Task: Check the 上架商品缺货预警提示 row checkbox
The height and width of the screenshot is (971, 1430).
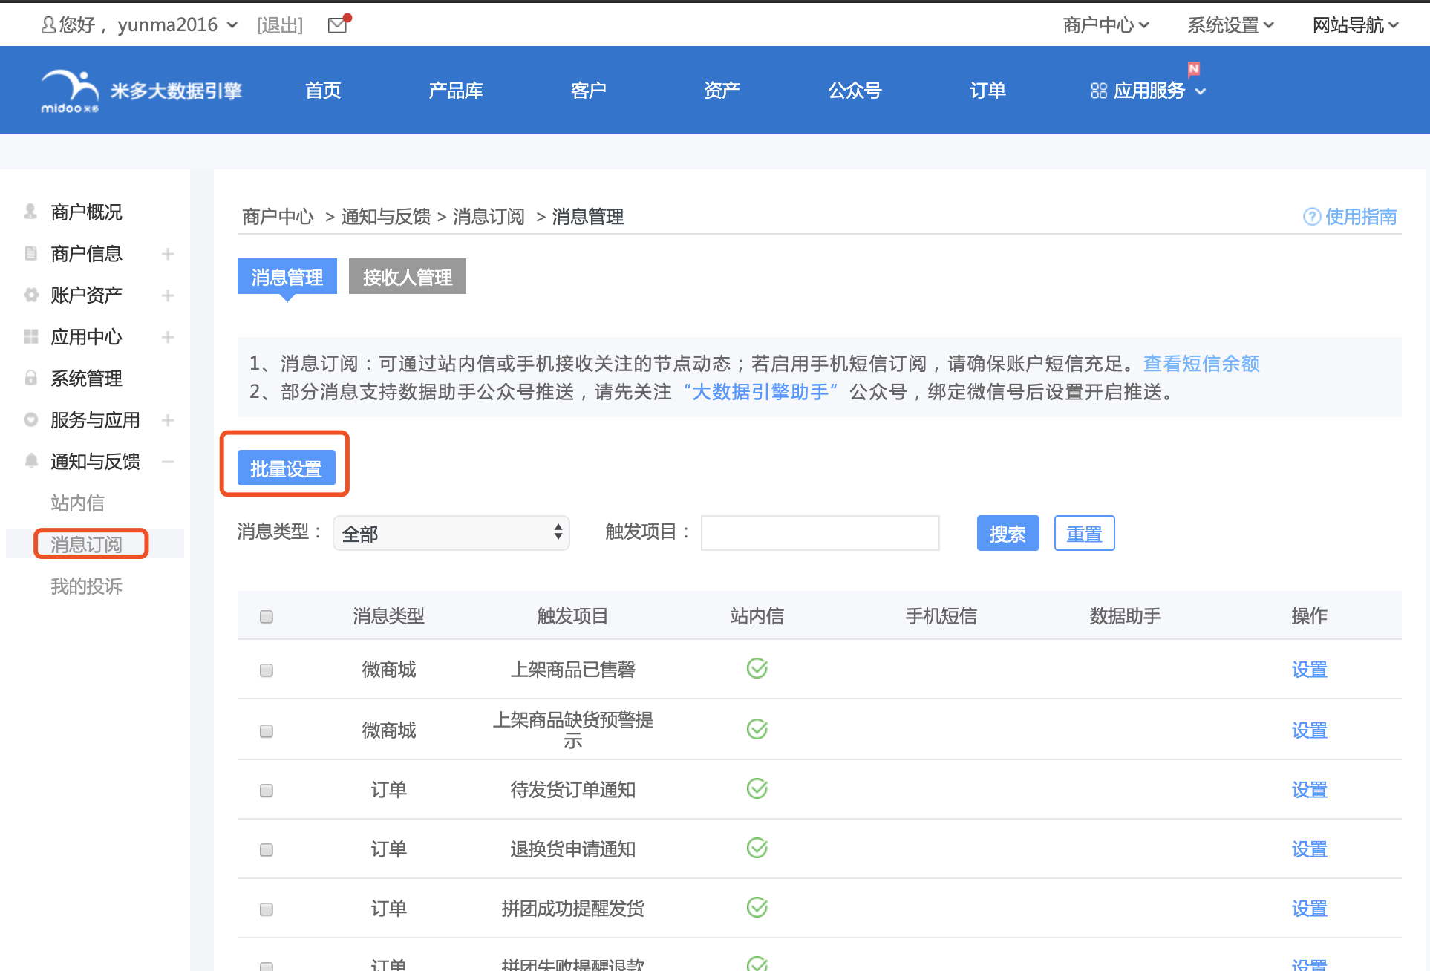Action: coord(267,731)
